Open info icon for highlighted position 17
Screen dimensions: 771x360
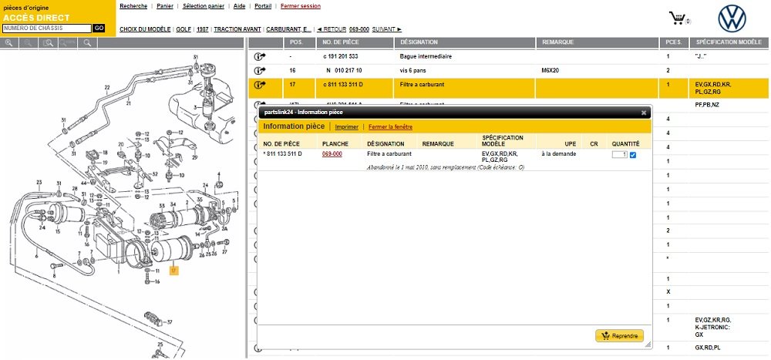tap(260, 85)
